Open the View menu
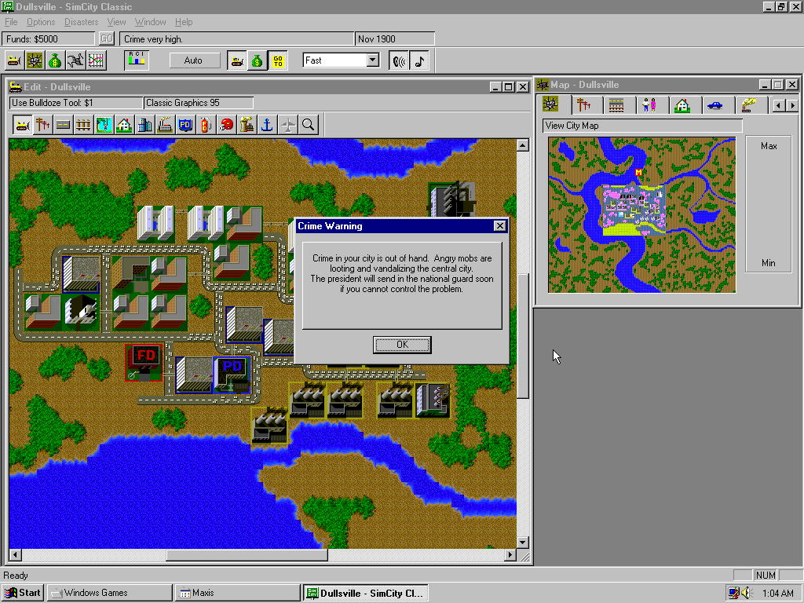The height and width of the screenshot is (603, 804). [116, 22]
